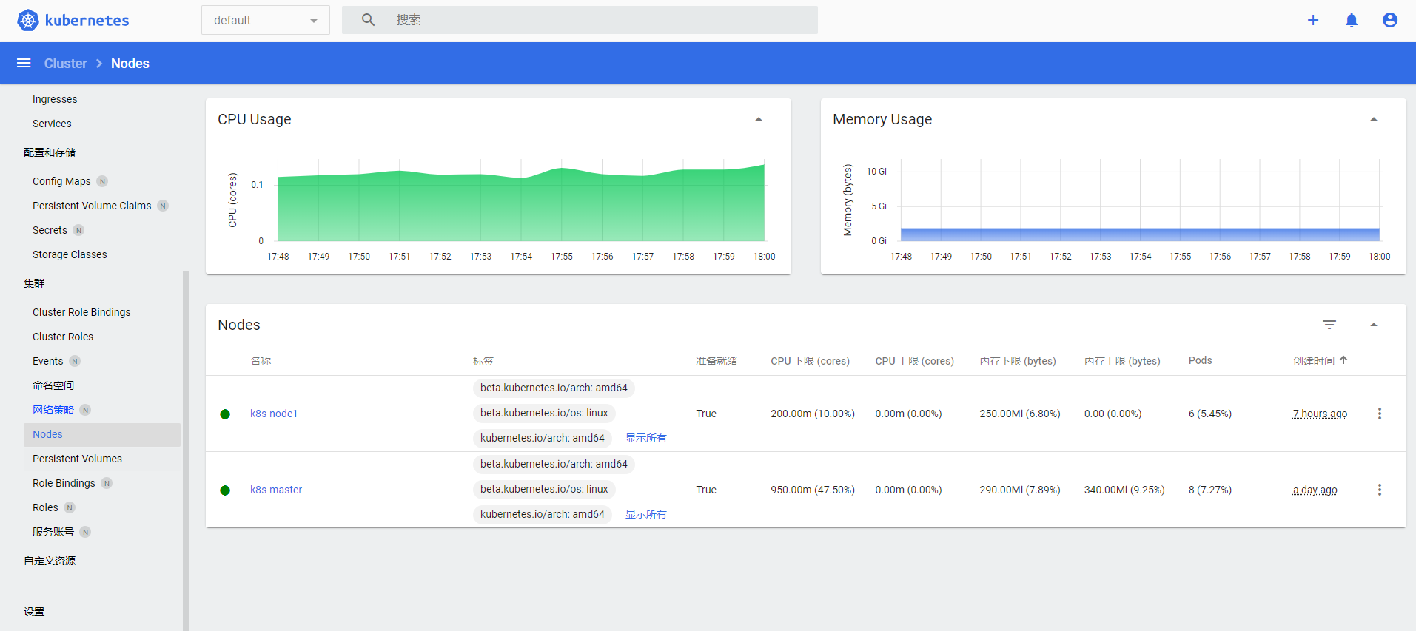Sort by creation time arrow
This screenshot has height=631, width=1416.
pos(1343,360)
